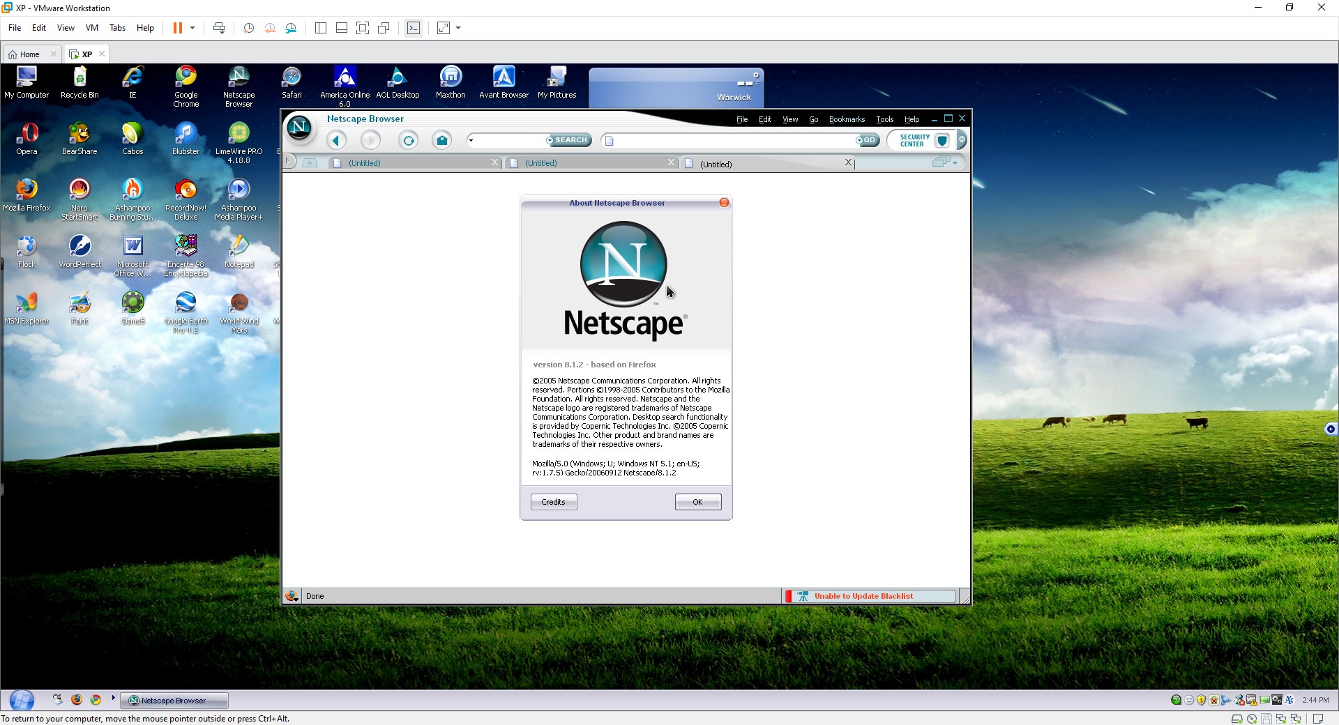The width and height of the screenshot is (1339, 725).
Task: Toggle the VMware thumbnail bar view
Action: 342,28
